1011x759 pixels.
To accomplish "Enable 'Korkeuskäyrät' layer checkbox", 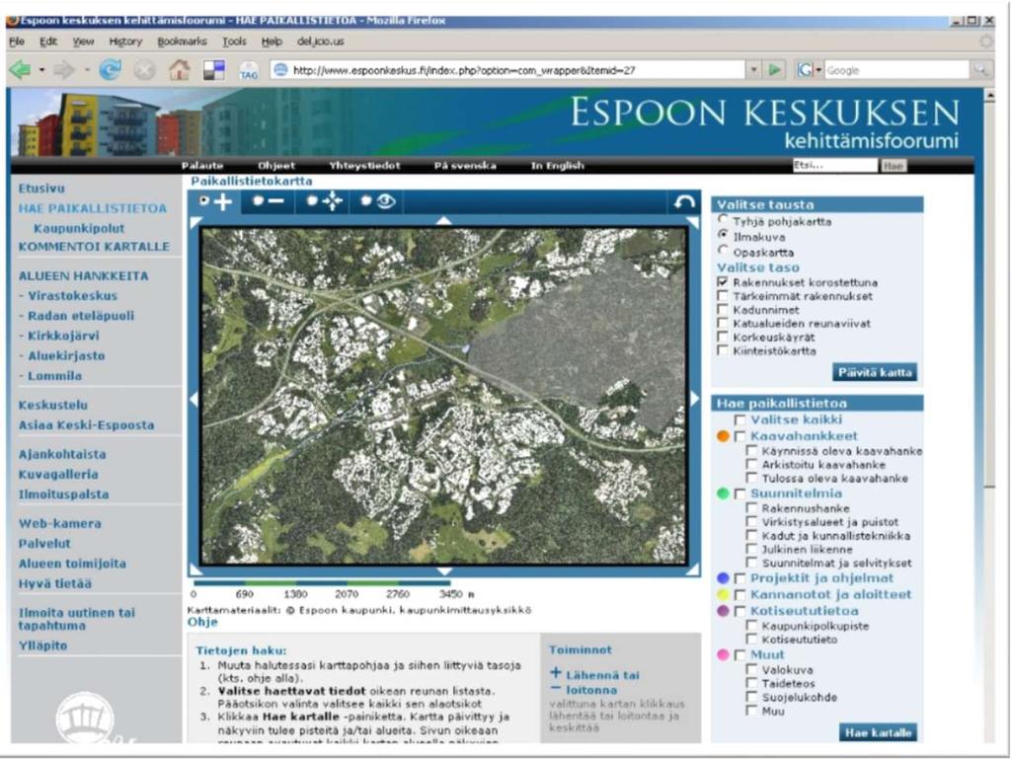I will pyautogui.click(x=723, y=337).
